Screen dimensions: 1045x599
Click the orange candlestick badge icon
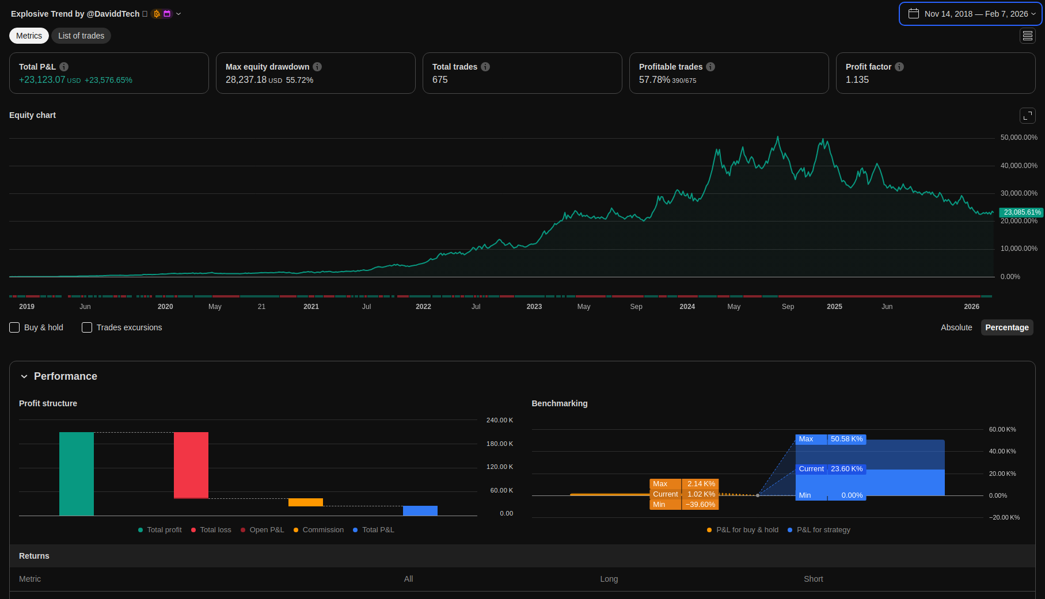point(157,14)
